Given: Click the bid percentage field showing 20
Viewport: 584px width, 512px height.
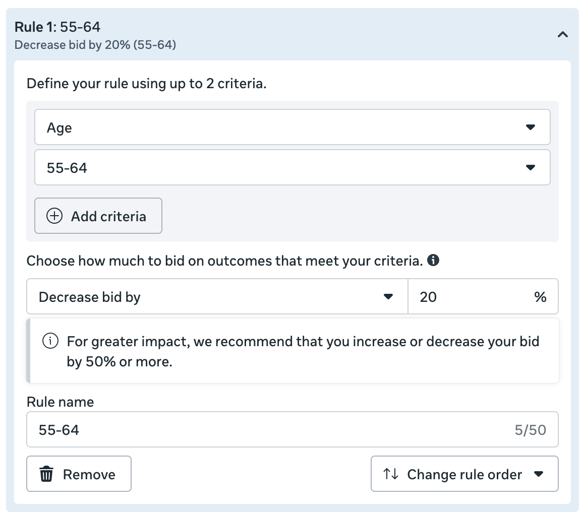Looking at the screenshot, I should coord(469,297).
